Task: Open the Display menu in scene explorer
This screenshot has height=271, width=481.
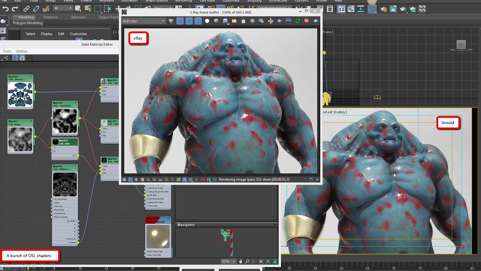Action: tap(47, 34)
